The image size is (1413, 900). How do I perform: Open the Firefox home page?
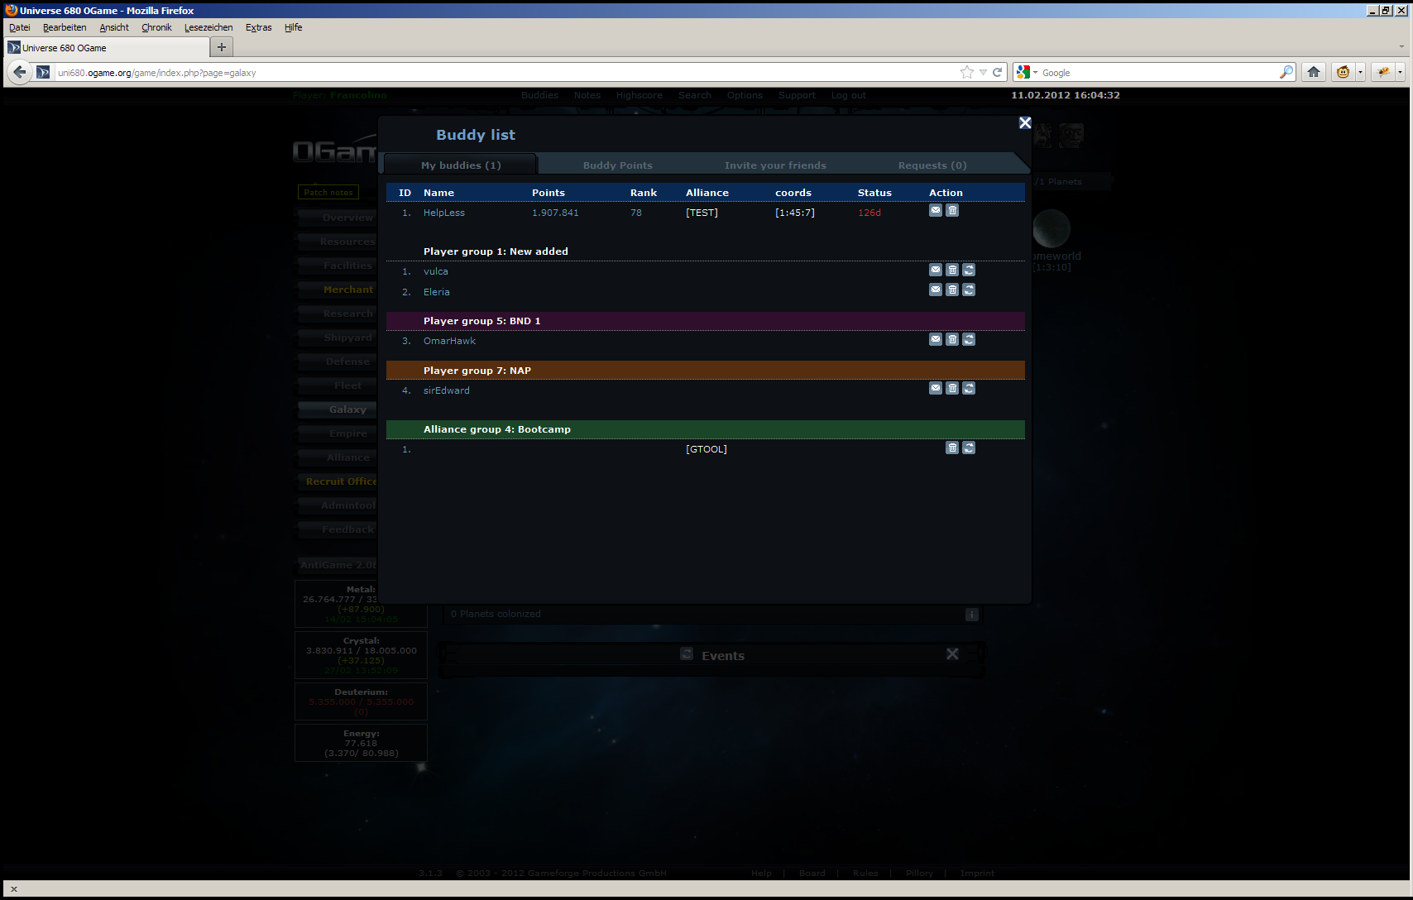click(x=1314, y=72)
